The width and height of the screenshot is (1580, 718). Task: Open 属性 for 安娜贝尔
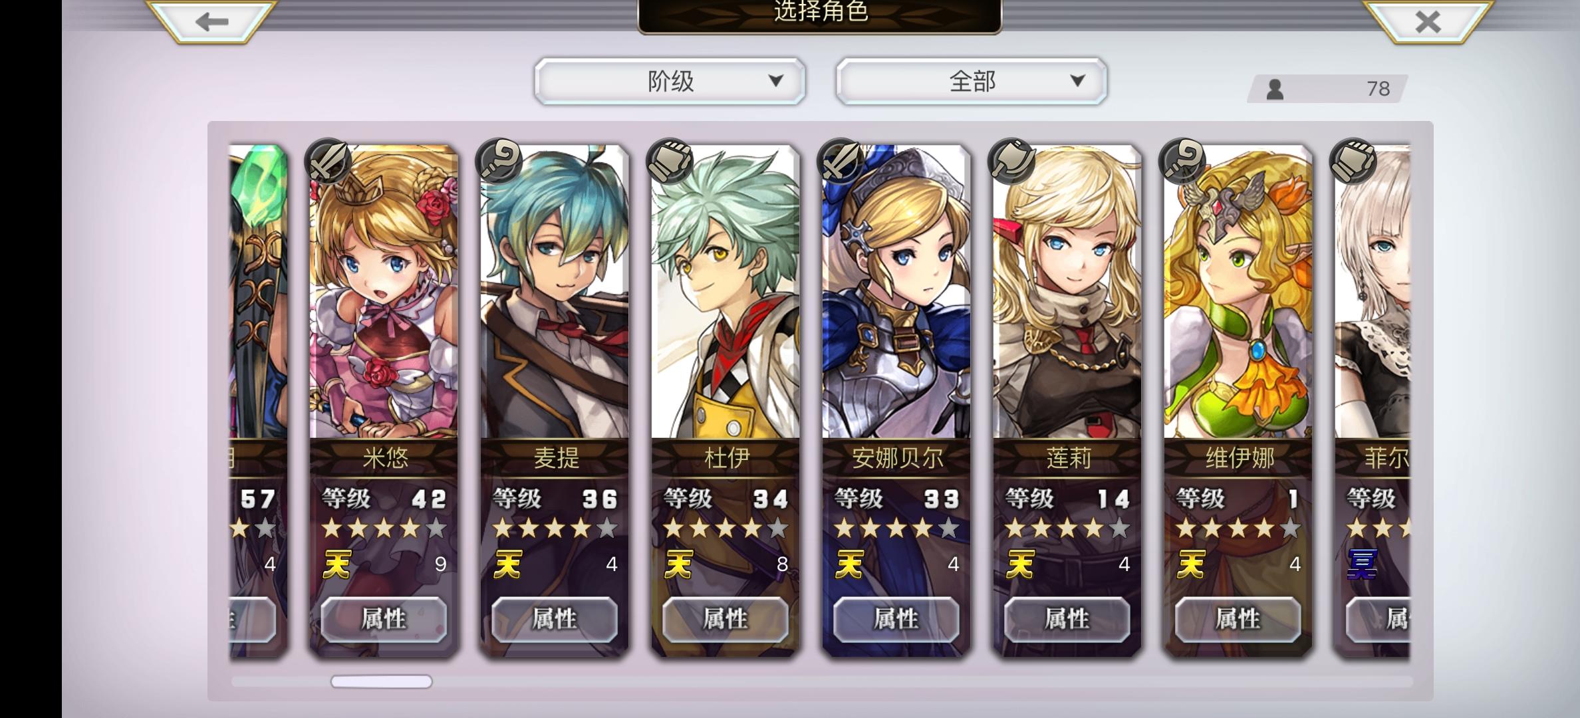(x=896, y=619)
